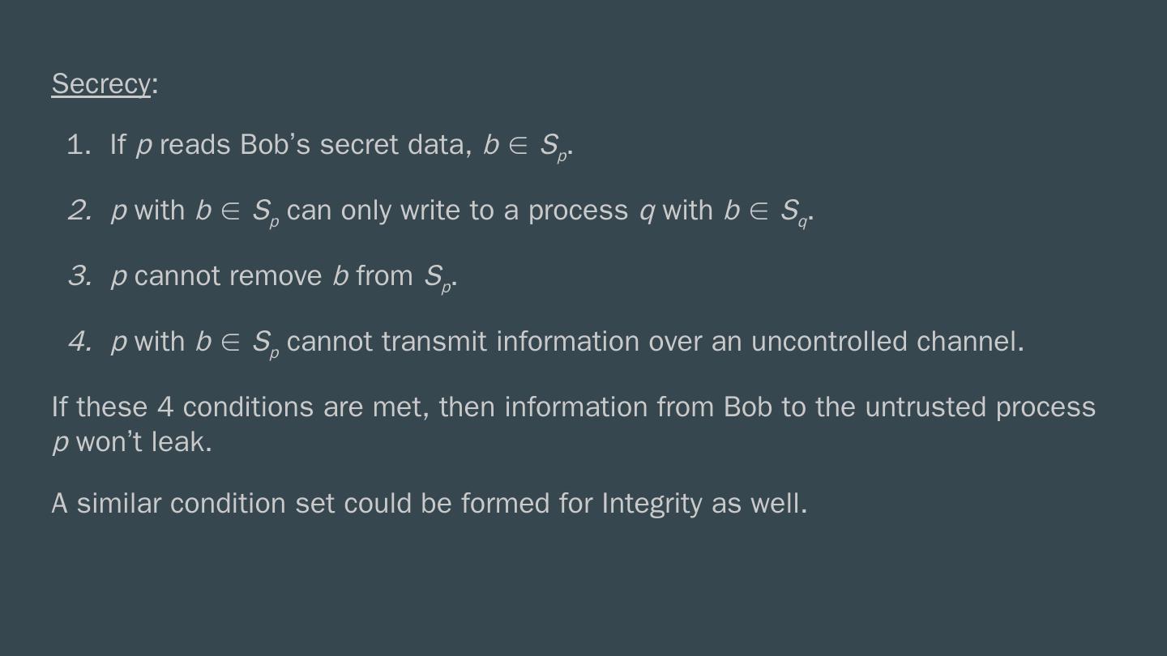This screenshot has height=656, width=1167.
Task: Click list number 1 marker
Action: tap(78, 146)
